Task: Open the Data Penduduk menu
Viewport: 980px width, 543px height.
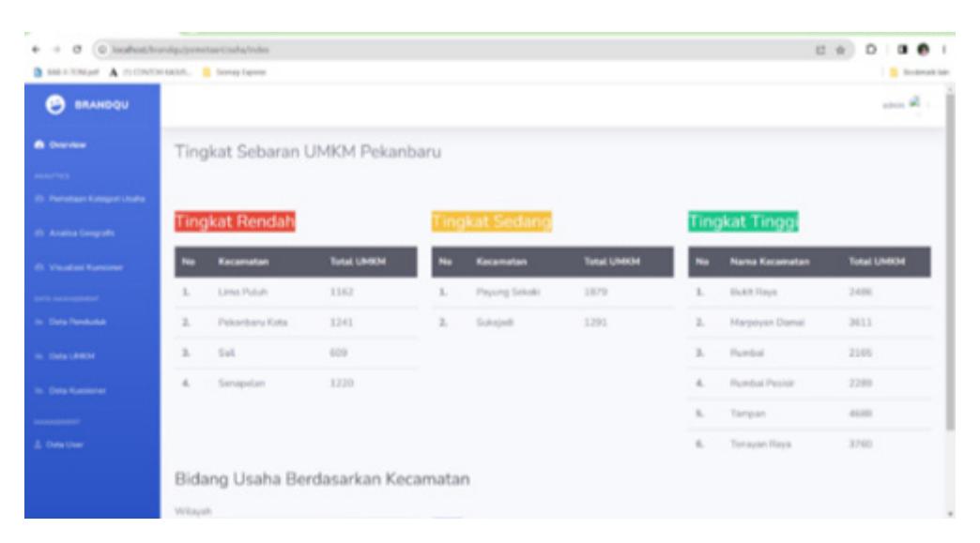Action: [x=70, y=322]
